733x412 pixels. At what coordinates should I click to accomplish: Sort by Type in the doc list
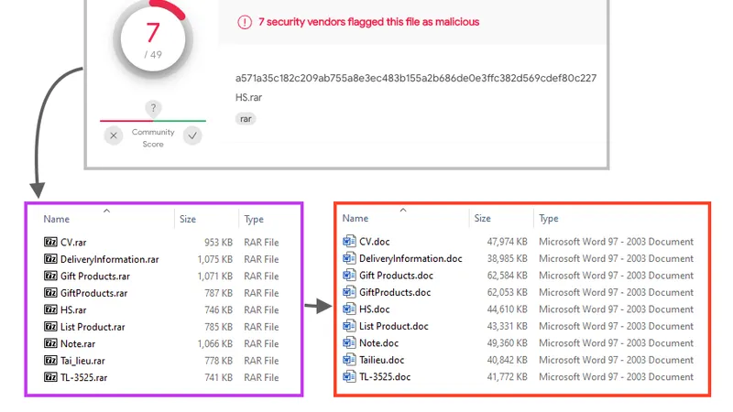(x=549, y=218)
